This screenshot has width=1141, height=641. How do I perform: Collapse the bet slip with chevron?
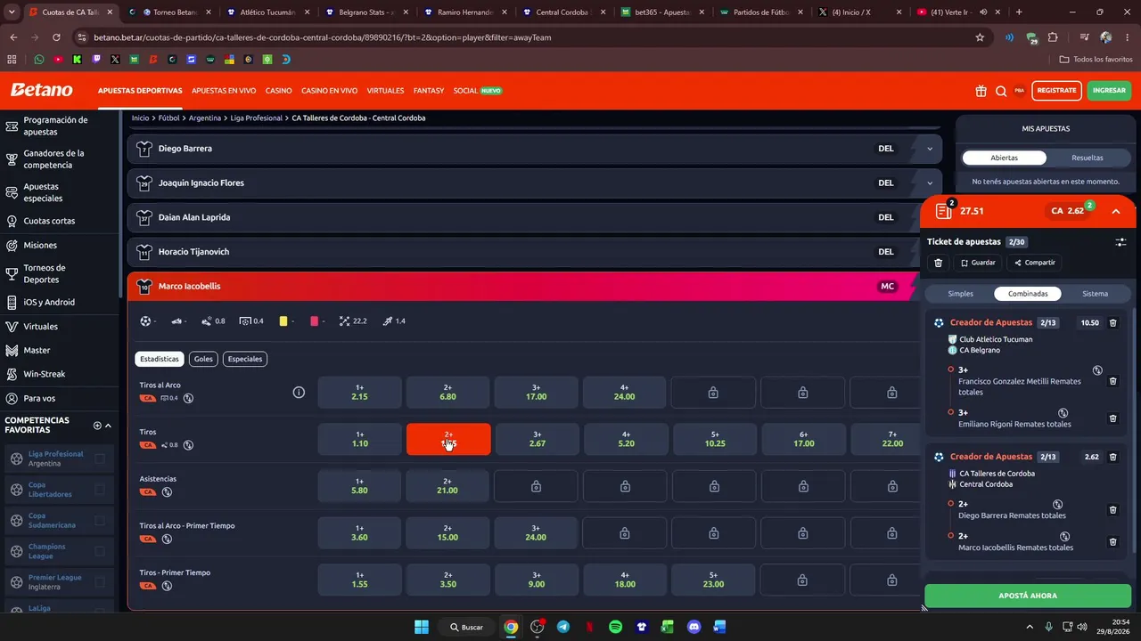(1115, 211)
